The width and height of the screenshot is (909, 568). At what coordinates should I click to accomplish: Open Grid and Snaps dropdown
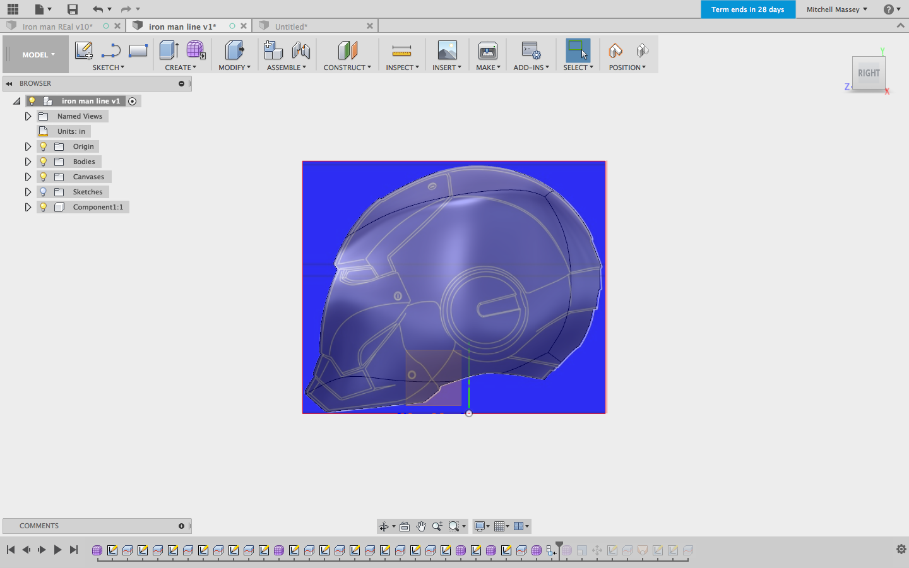(x=502, y=526)
